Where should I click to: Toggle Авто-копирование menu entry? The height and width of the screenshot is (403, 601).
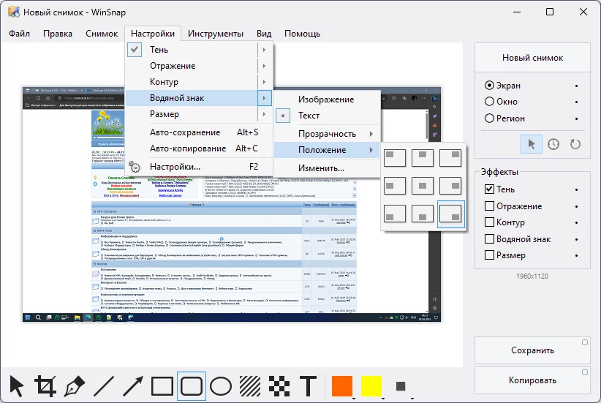point(199,148)
